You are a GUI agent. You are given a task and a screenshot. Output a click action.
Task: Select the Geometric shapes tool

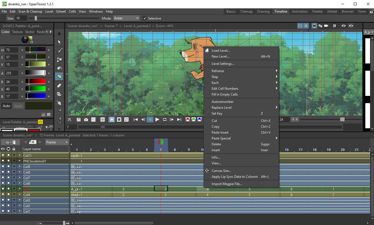59,59
